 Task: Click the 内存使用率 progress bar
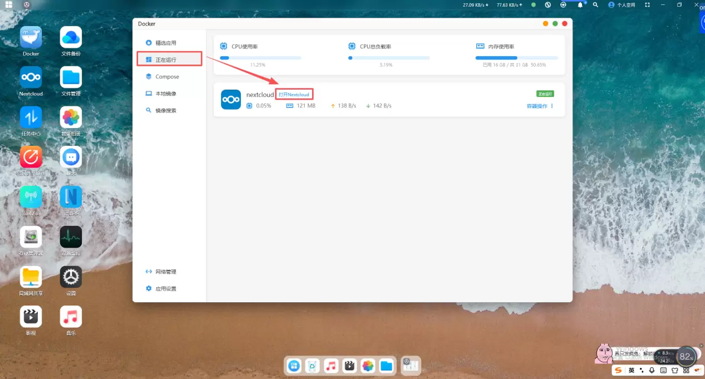(x=516, y=58)
